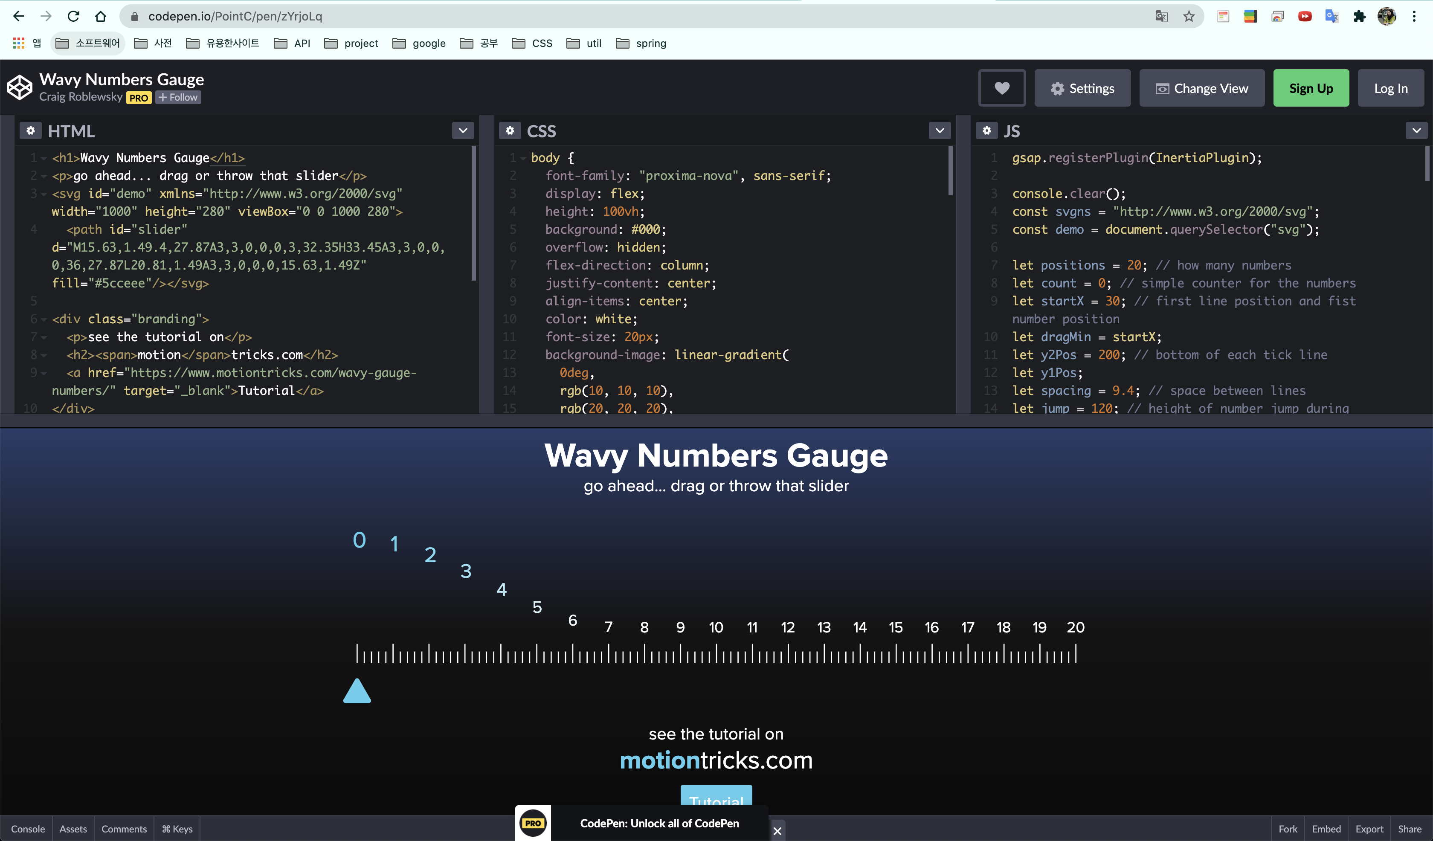Bookmark page with star icon
1433x841 pixels.
(x=1189, y=17)
